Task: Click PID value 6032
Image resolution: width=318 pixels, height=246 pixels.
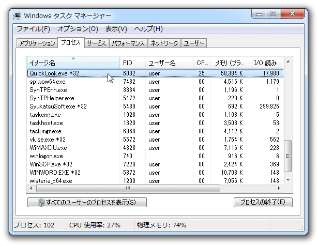Action: coord(129,73)
